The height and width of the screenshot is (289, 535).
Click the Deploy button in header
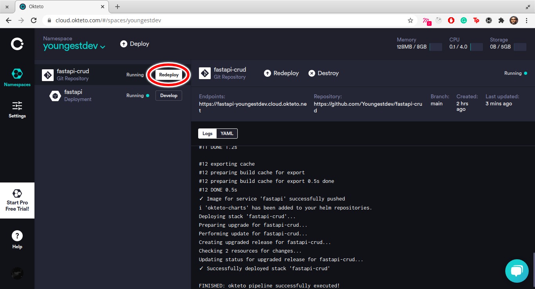click(135, 44)
